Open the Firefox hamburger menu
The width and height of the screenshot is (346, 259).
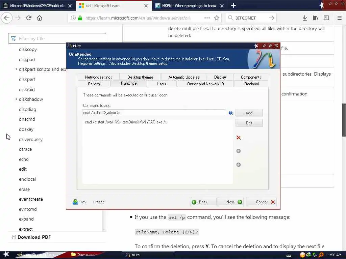click(340, 18)
